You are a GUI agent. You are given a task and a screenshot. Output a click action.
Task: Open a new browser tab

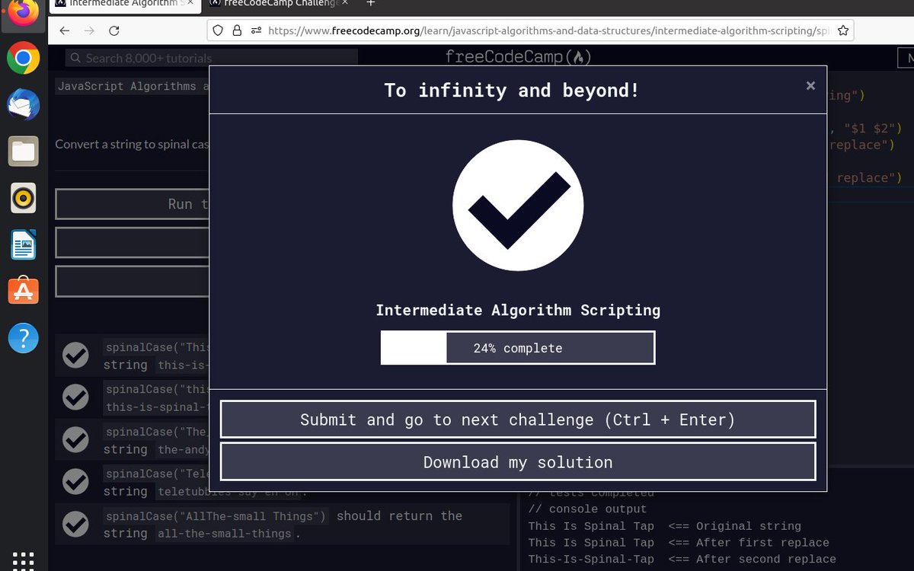371,3
